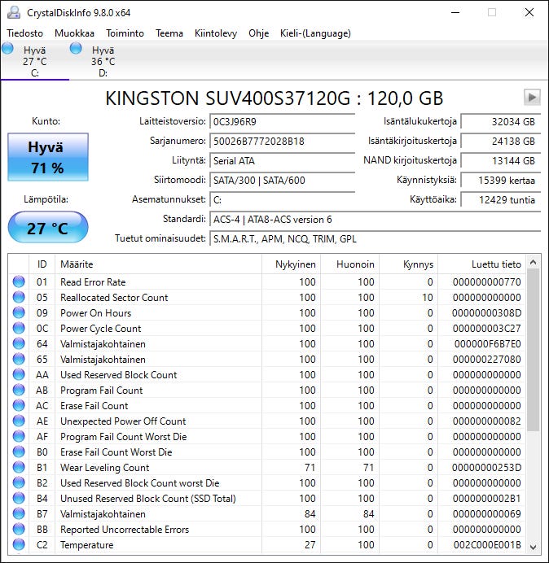
Task: Click the 27 °C temperature button
Action: pyautogui.click(x=48, y=228)
